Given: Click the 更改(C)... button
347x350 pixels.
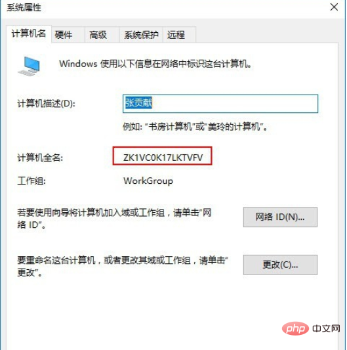Looking at the screenshot, I should pyautogui.click(x=280, y=265).
